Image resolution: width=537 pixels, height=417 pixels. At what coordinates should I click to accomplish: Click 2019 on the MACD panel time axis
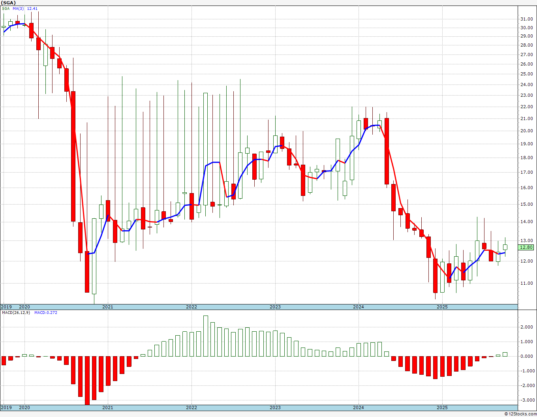(x=6, y=408)
